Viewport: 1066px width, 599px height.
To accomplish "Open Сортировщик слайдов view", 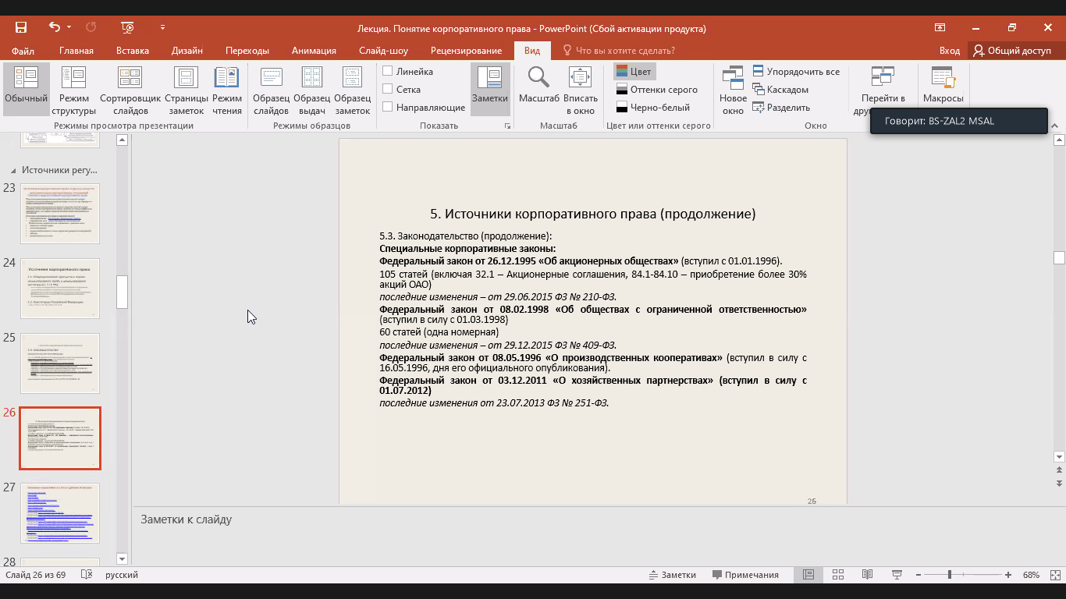I will 130,89.
